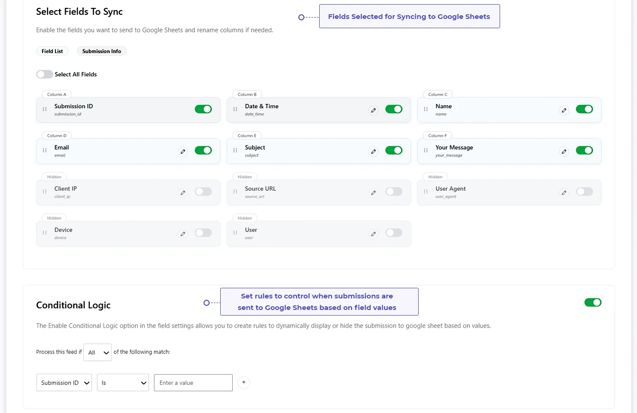
Task: Click the Conditional Logic heading
Action: (74, 305)
